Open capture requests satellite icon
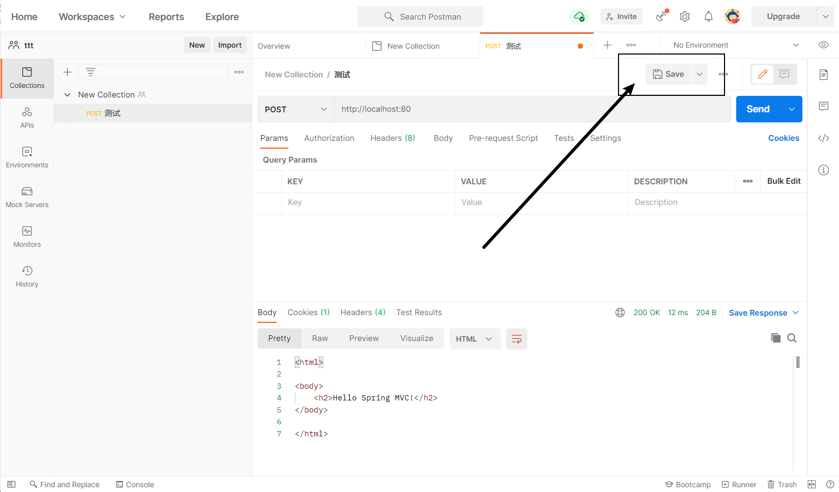This screenshot has height=492, width=839. 662,16
